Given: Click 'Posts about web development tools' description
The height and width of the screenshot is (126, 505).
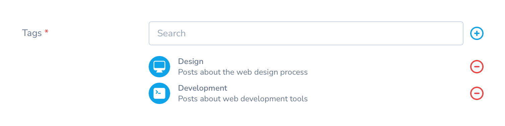Looking at the screenshot, I should (243, 99).
